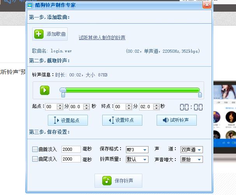The width and height of the screenshot is (236, 195).
Task: Increase the end minutes with up arrow
Action: tap(129, 105)
